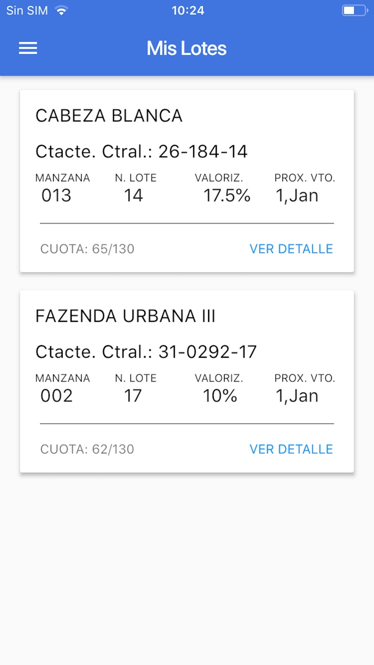
Task: Tap the CUOTA: 65/130 label
Action: pyautogui.click(x=87, y=249)
